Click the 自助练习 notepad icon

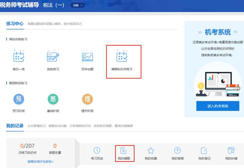(x=53, y=56)
